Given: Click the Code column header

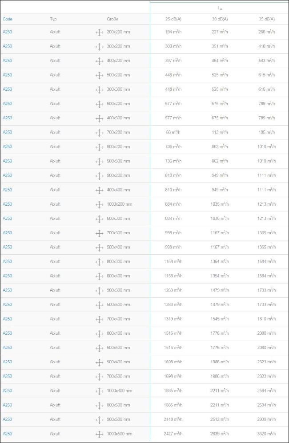Looking at the screenshot, I should [x=8, y=19].
